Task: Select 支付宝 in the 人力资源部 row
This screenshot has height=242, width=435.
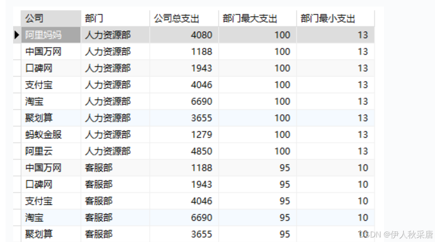Action: pyautogui.click(x=51, y=85)
